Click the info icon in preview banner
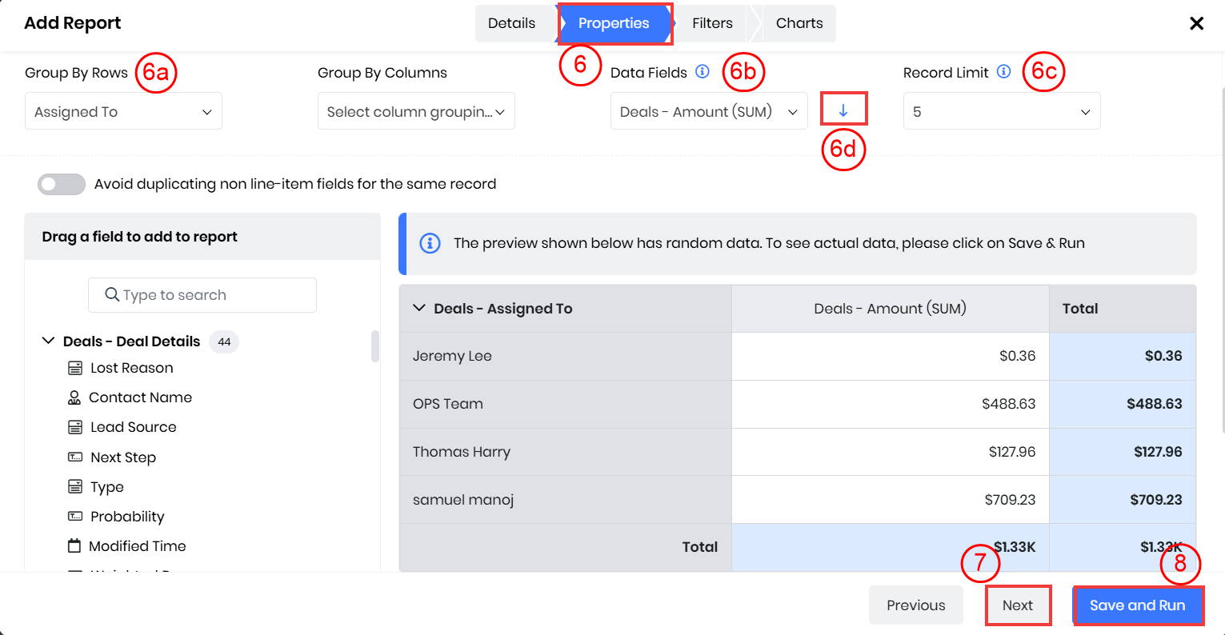1225x635 pixels. [x=430, y=243]
